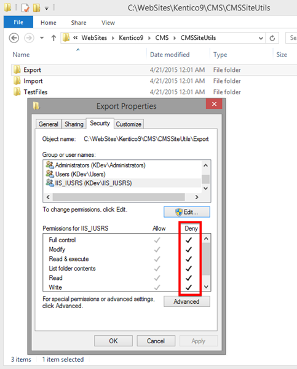Select the Security tab in Export Properties
The width and height of the screenshot is (297, 369).
click(100, 123)
